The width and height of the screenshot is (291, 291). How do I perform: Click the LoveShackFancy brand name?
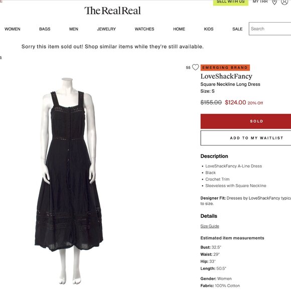coord(226,76)
